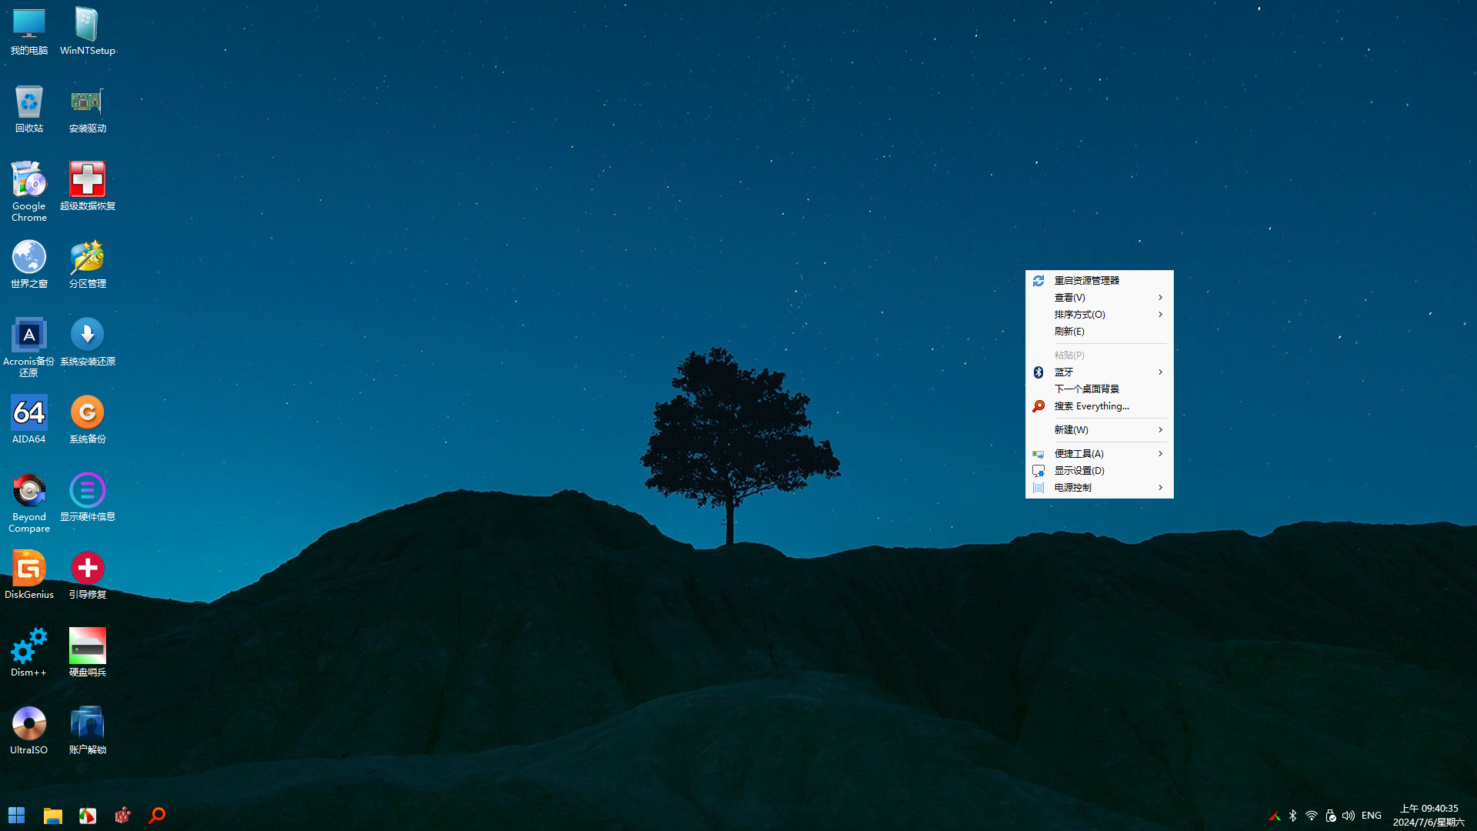1477x831 pixels.
Task: Choose 重启资源管理器 from context menu
Action: pos(1086,281)
